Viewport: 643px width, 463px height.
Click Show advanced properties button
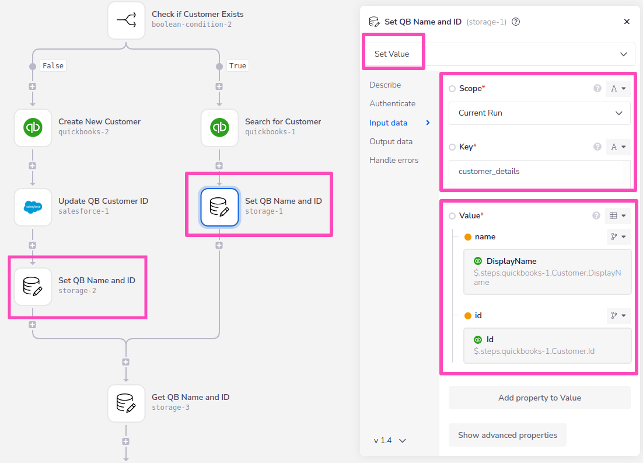point(507,435)
